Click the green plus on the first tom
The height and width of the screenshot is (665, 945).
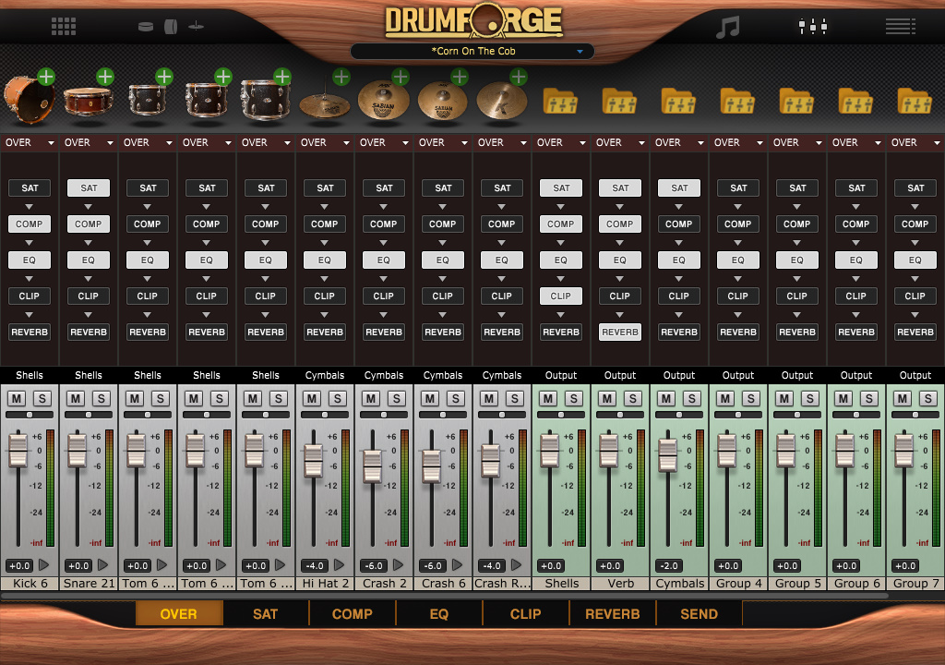point(164,77)
